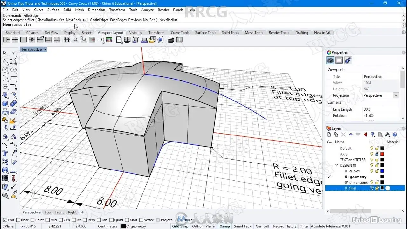Toggle Grid Snap in the status bar

(x=180, y=226)
